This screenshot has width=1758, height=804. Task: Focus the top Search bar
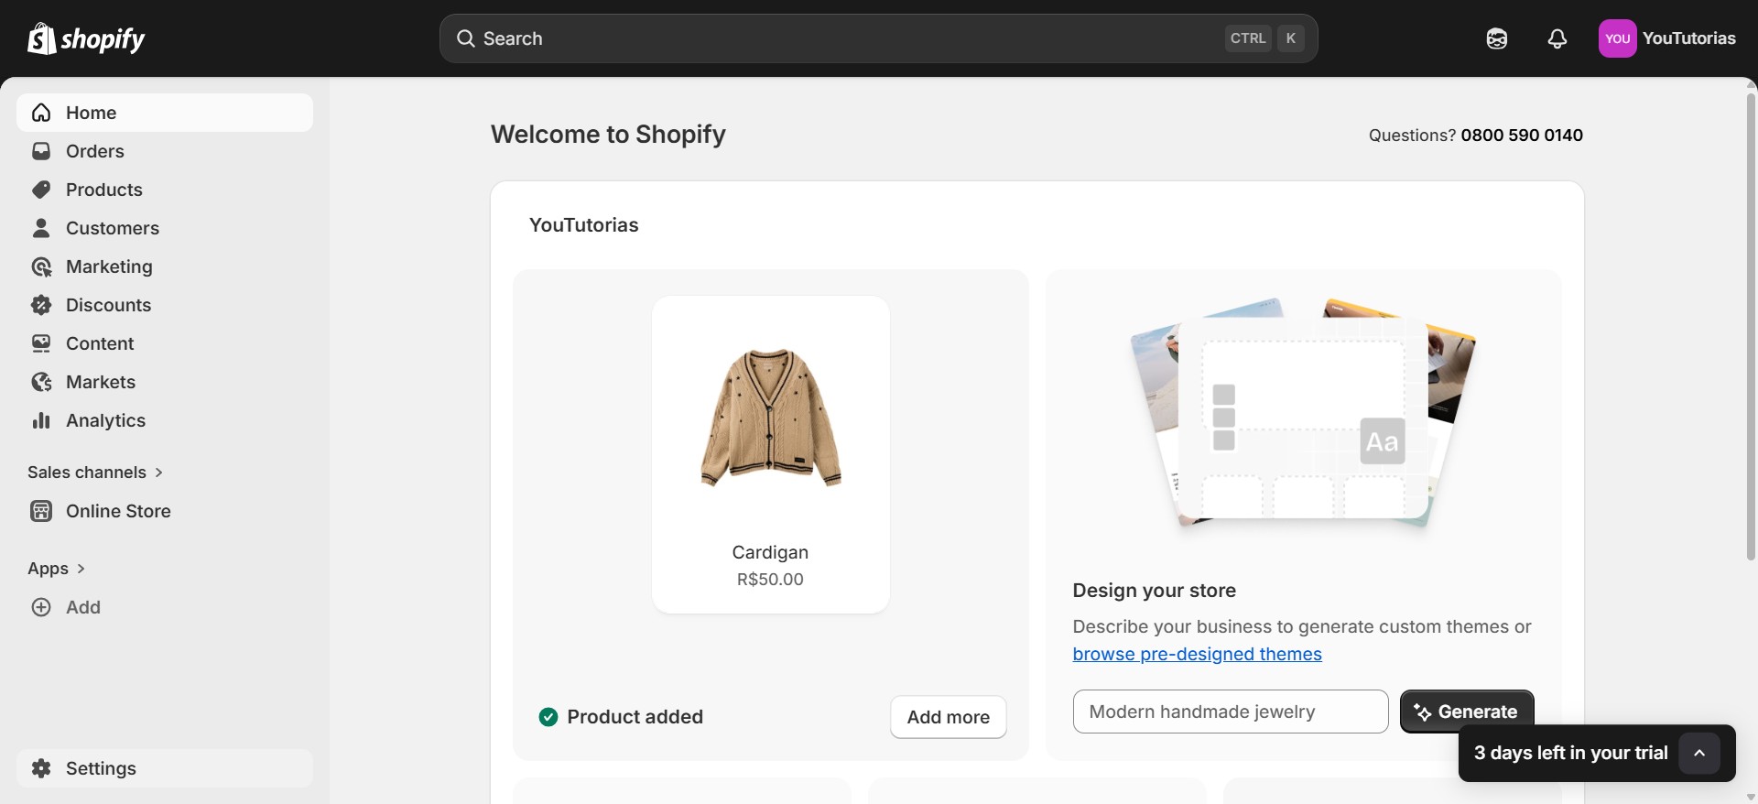coord(879,38)
